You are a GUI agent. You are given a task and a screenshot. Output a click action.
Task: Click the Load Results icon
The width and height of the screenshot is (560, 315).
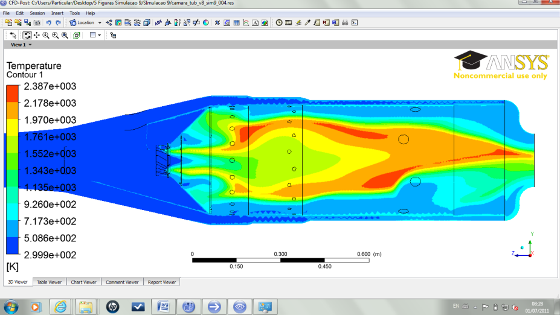coord(9,23)
